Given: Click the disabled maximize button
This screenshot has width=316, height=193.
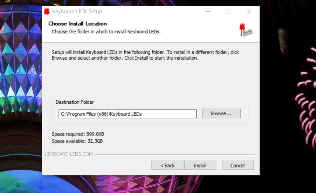Looking at the screenshot, I should (228, 12).
